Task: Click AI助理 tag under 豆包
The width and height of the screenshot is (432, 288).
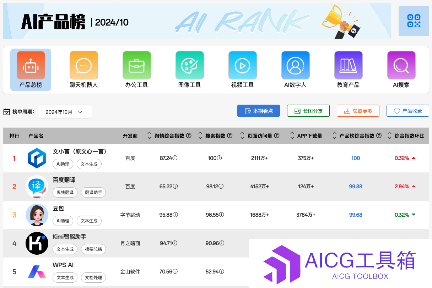Action: 63,221
